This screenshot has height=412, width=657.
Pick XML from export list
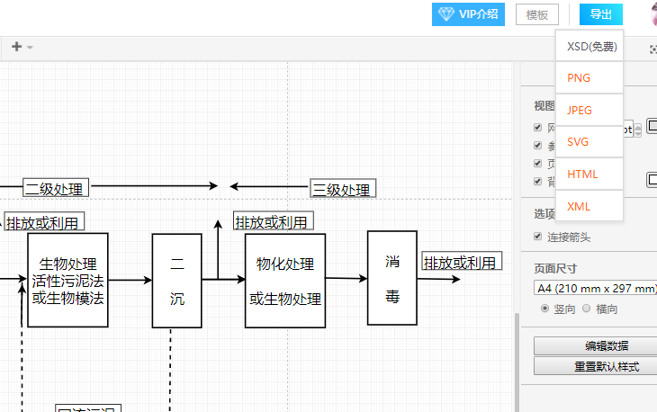pos(589,206)
